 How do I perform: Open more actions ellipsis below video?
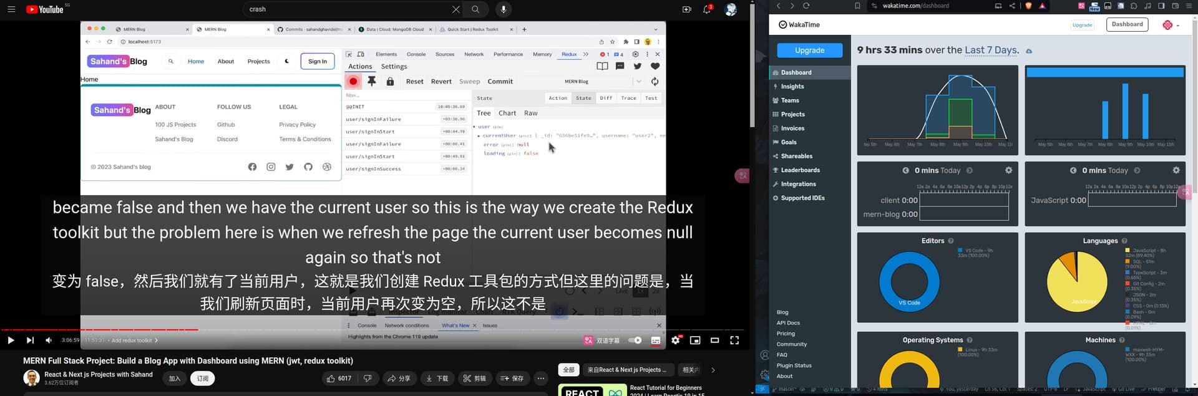(541, 378)
